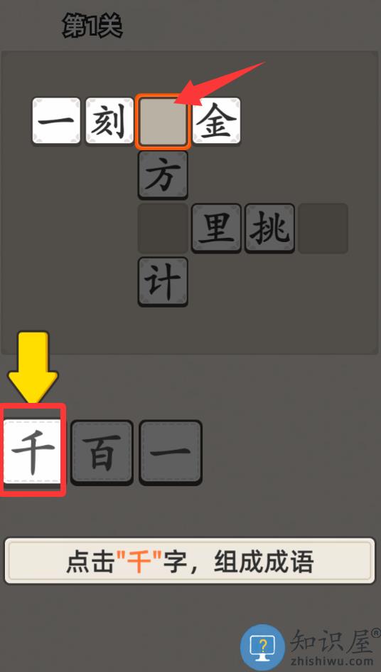This screenshot has width=381, height=672.
Task: Click the yellow down arrow indicator
Action: [33, 368]
